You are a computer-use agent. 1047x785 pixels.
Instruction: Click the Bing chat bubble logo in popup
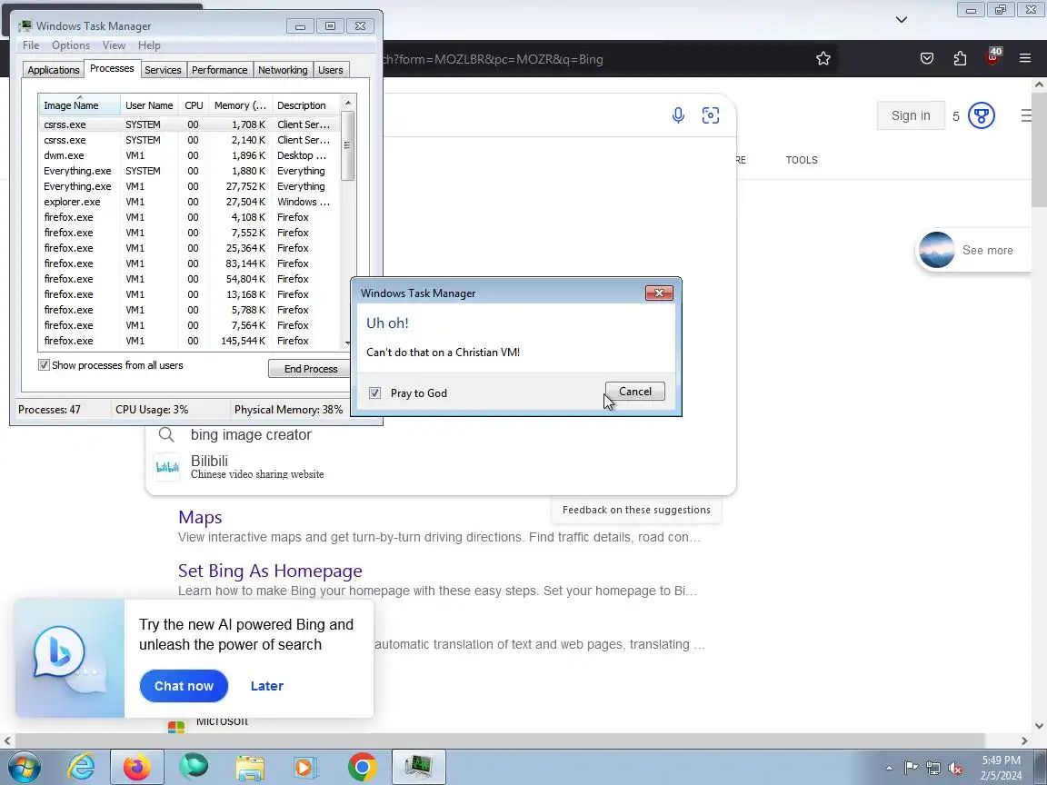point(59,651)
